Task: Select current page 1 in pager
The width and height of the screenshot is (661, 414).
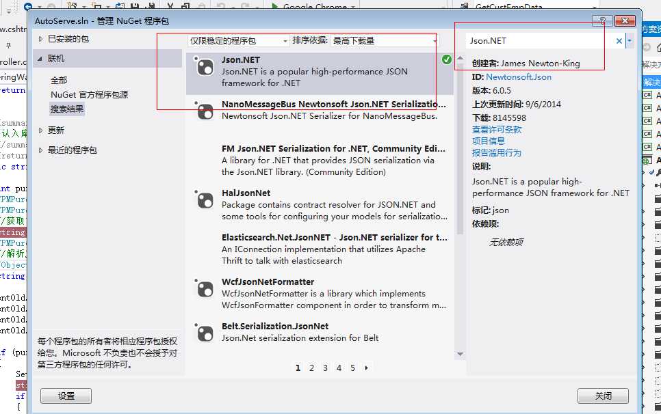Action: (x=298, y=368)
